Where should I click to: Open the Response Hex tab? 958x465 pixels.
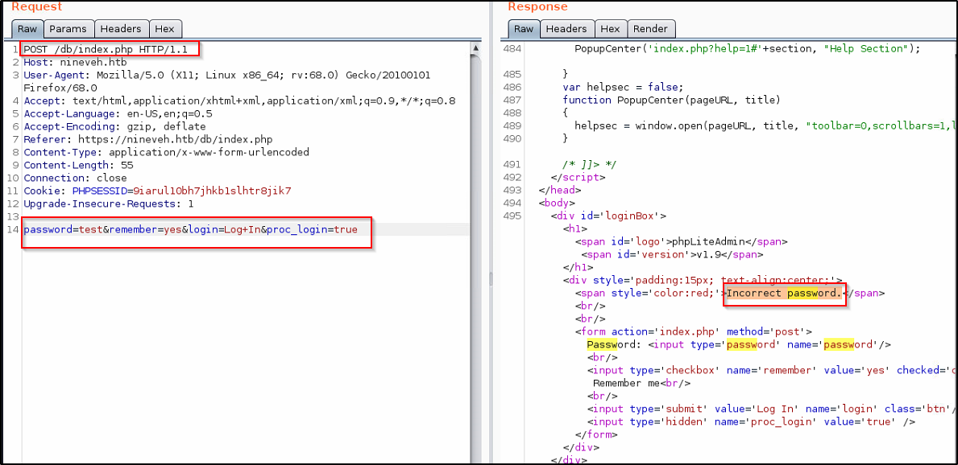tap(611, 29)
